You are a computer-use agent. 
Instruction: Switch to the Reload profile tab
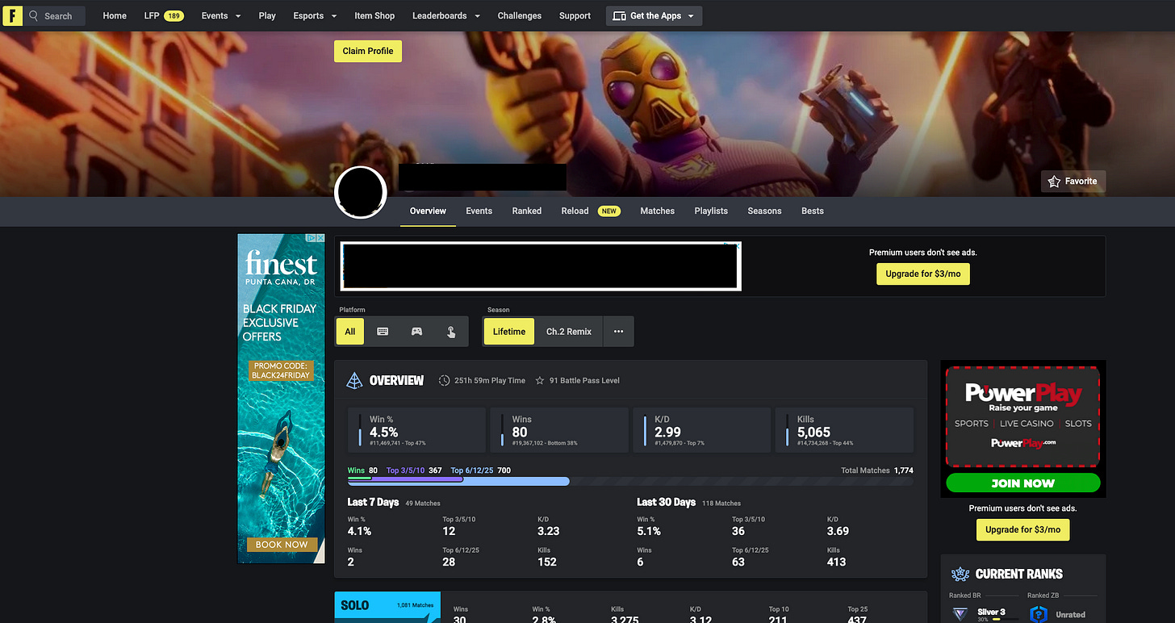click(575, 211)
